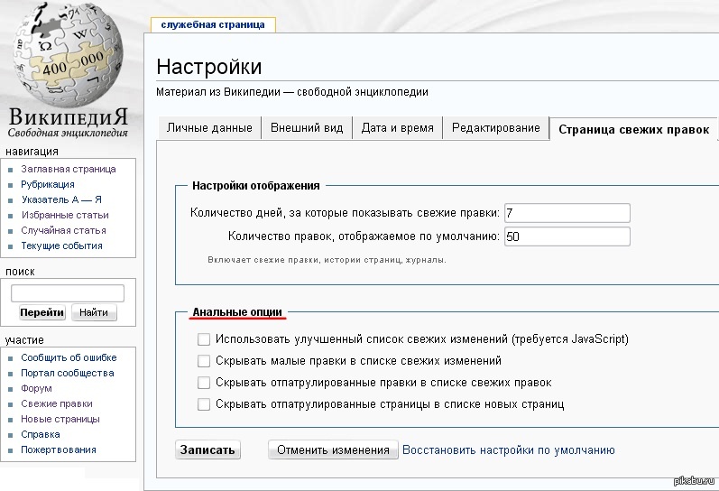Toggle hiding minor edits in recent changes
Image resolution: width=719 pixels, height=491 pixels.
(x=204, y=361)
